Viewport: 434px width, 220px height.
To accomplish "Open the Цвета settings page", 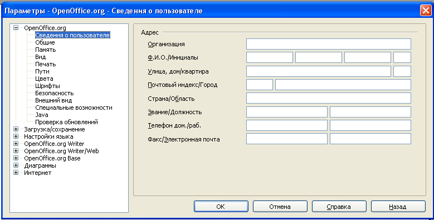I will pyautogui.click(x=44, y=79).
